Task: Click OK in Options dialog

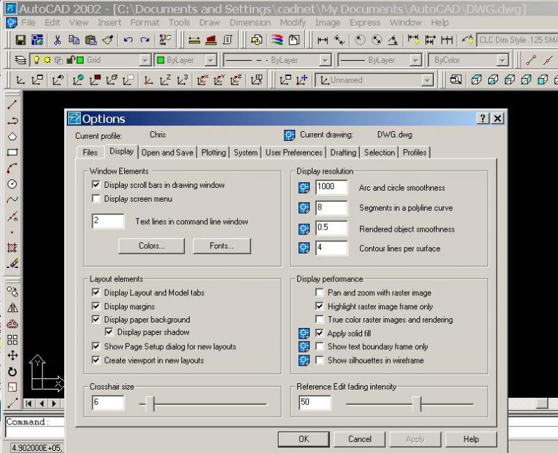Action: coord(303,439)
